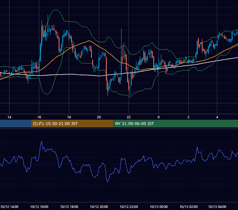Screen dimensions: 238x210
Task: Click the ロンドン 15:30-21:00 JST session bar
Action: 72,124
